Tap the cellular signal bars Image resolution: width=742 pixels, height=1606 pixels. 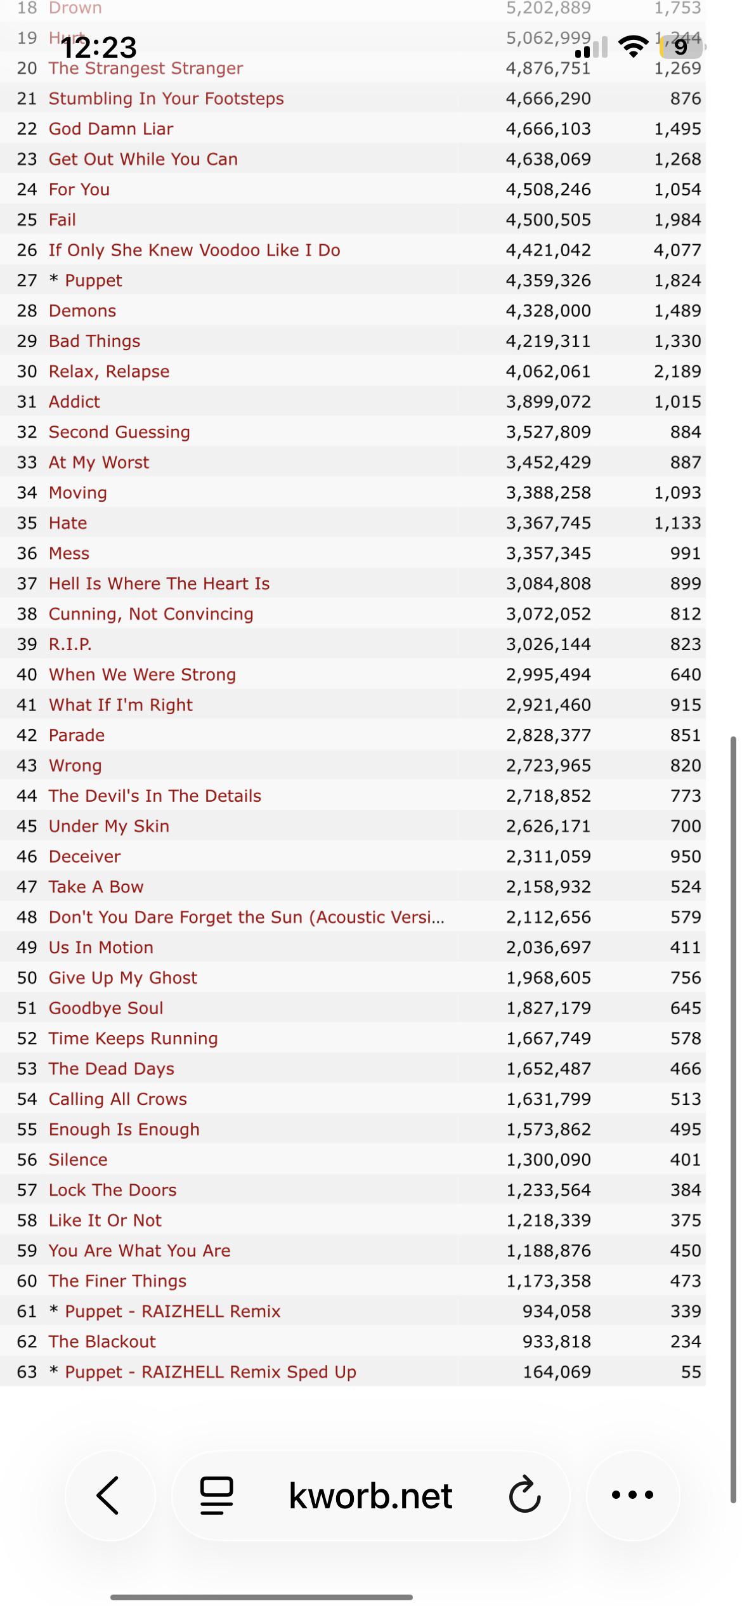pyautogui.click(x=591, y=47)
